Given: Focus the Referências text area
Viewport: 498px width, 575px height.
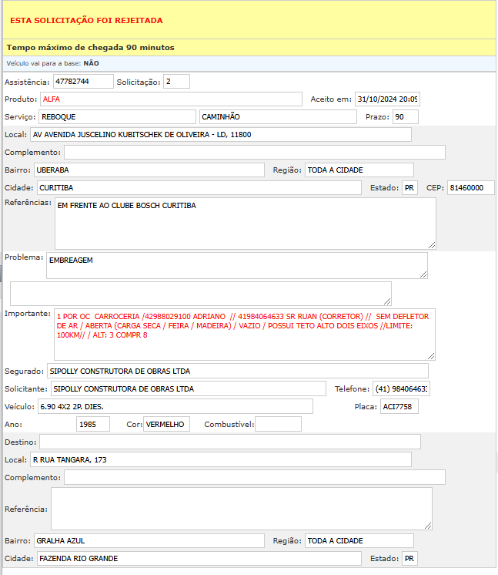Looking at the screenshot, I should [x=245, y=224].
